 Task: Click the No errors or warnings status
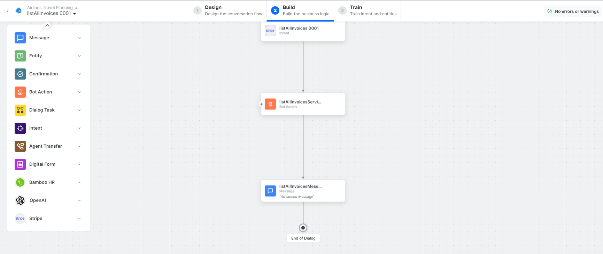tap(573, 11)
